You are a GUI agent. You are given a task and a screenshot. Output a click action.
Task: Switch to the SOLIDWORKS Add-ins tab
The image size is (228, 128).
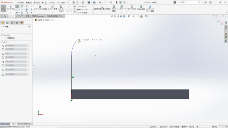point(55,16)
